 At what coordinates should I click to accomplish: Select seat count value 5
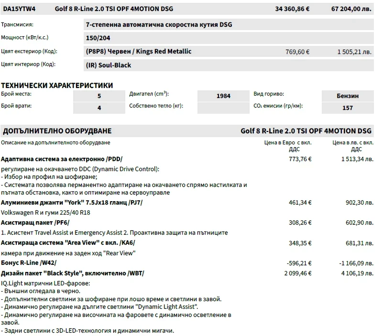pos(99,96)
